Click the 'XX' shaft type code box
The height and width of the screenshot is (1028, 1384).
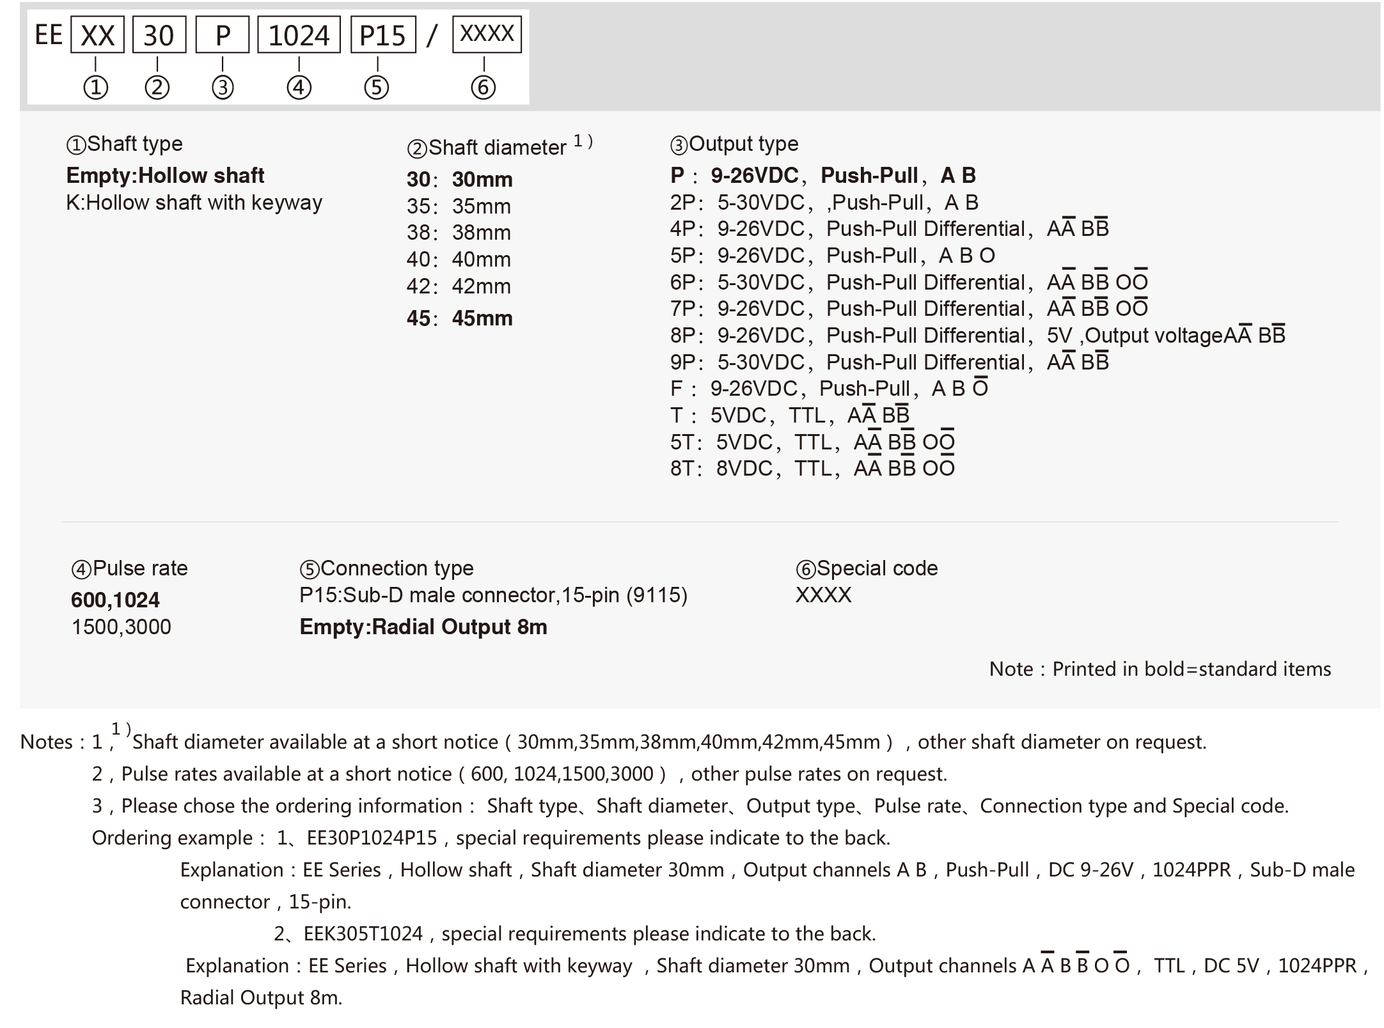97,35
